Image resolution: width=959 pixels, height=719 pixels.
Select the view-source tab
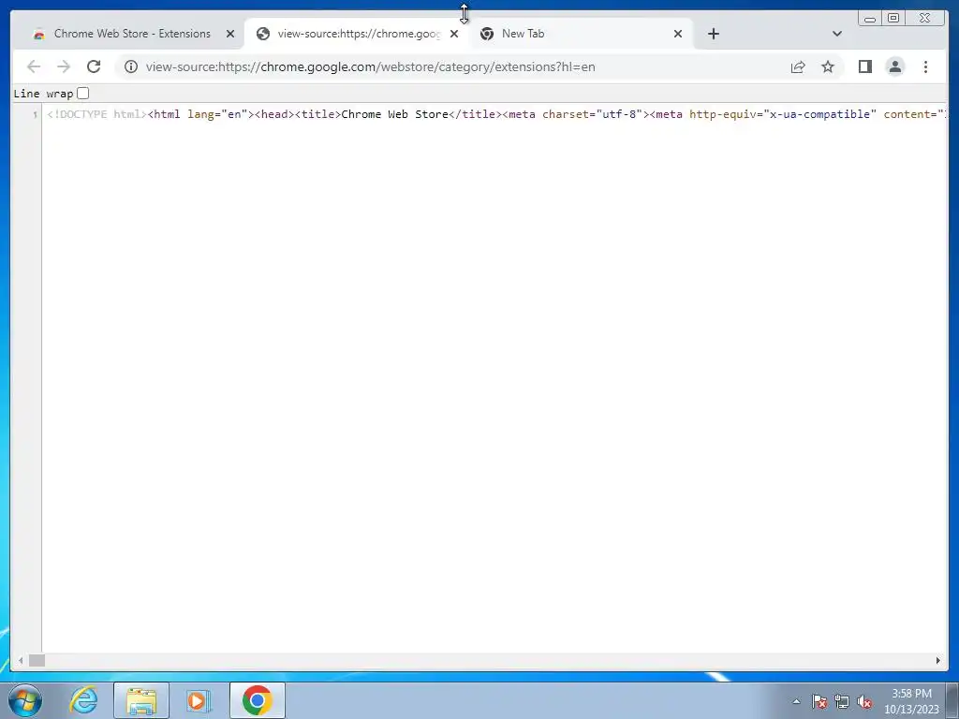click(358, 34)
